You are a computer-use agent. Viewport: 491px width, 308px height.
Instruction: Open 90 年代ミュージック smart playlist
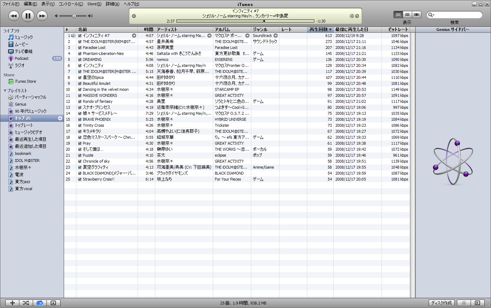[x=30, y=111]
